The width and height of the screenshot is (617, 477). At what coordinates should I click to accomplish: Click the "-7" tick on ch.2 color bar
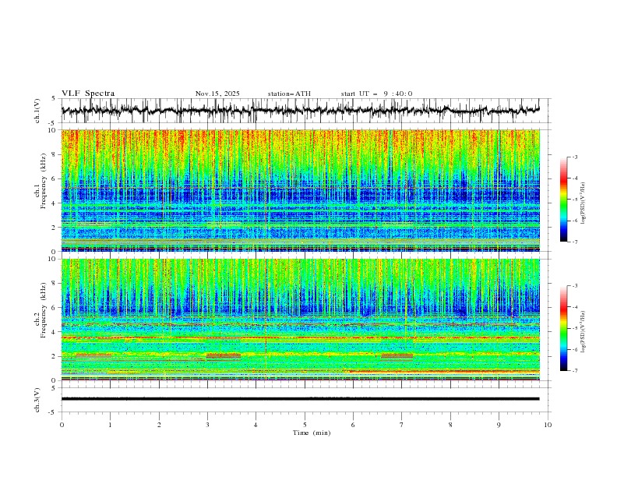coord(574,371)
